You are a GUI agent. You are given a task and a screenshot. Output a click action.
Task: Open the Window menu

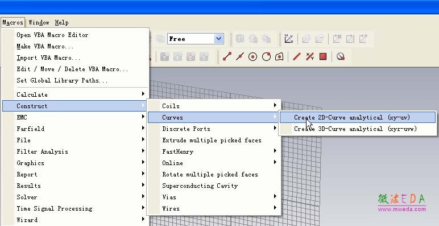click(39, 22)
